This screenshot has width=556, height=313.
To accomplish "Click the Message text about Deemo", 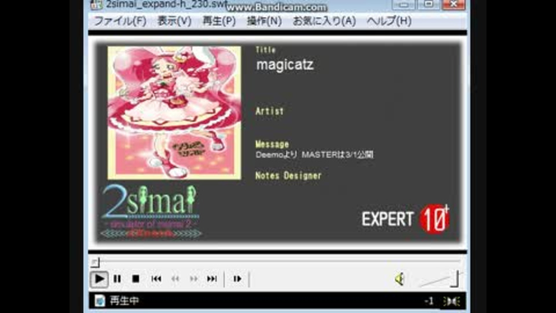I will click(x=314, y=155).
